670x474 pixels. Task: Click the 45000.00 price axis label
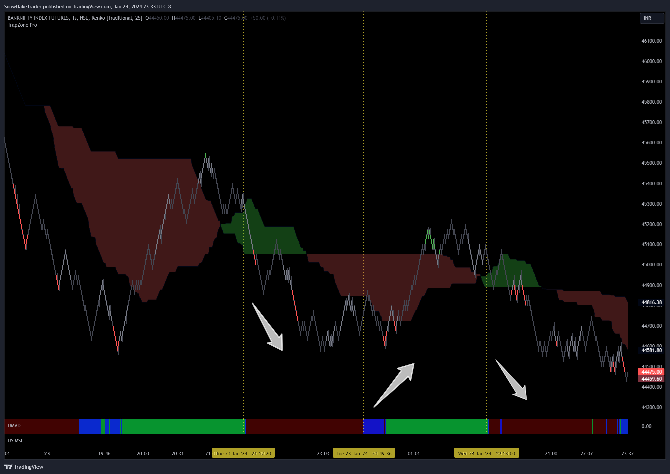(x=651, y=265)
